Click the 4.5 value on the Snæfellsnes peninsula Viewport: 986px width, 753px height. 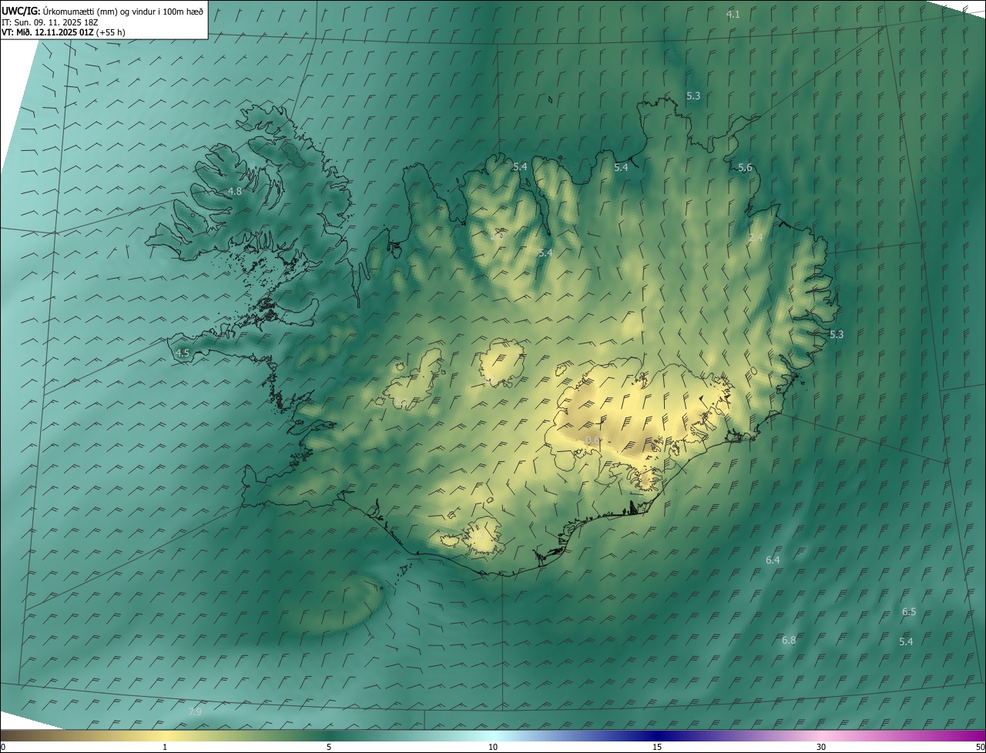183,353
